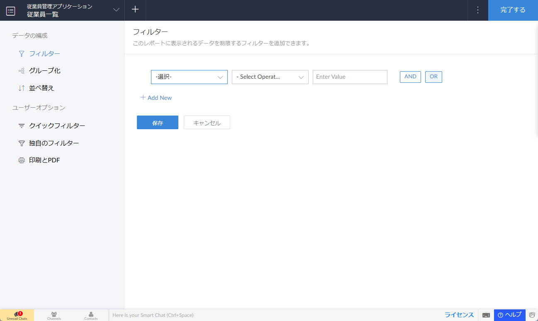This screenshot has height=321, width=538.
Task: Open the グループ化 section in the sidebar
Action: (44, 71)
